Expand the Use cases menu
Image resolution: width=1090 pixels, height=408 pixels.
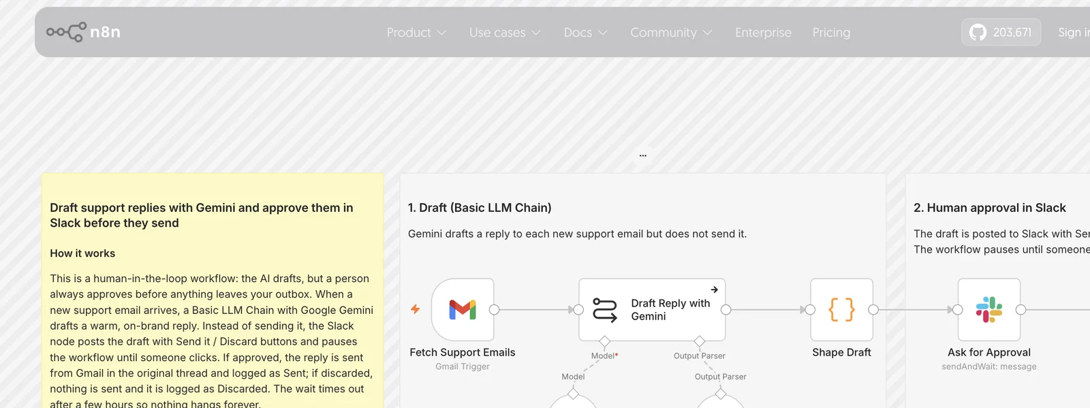(x=505, y=32)
